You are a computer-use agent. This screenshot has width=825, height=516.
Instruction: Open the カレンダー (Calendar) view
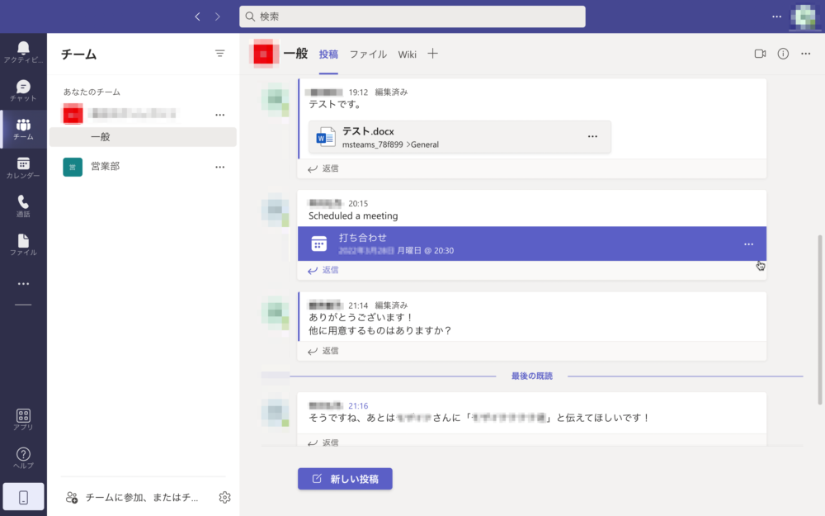[x=22, y=167]
